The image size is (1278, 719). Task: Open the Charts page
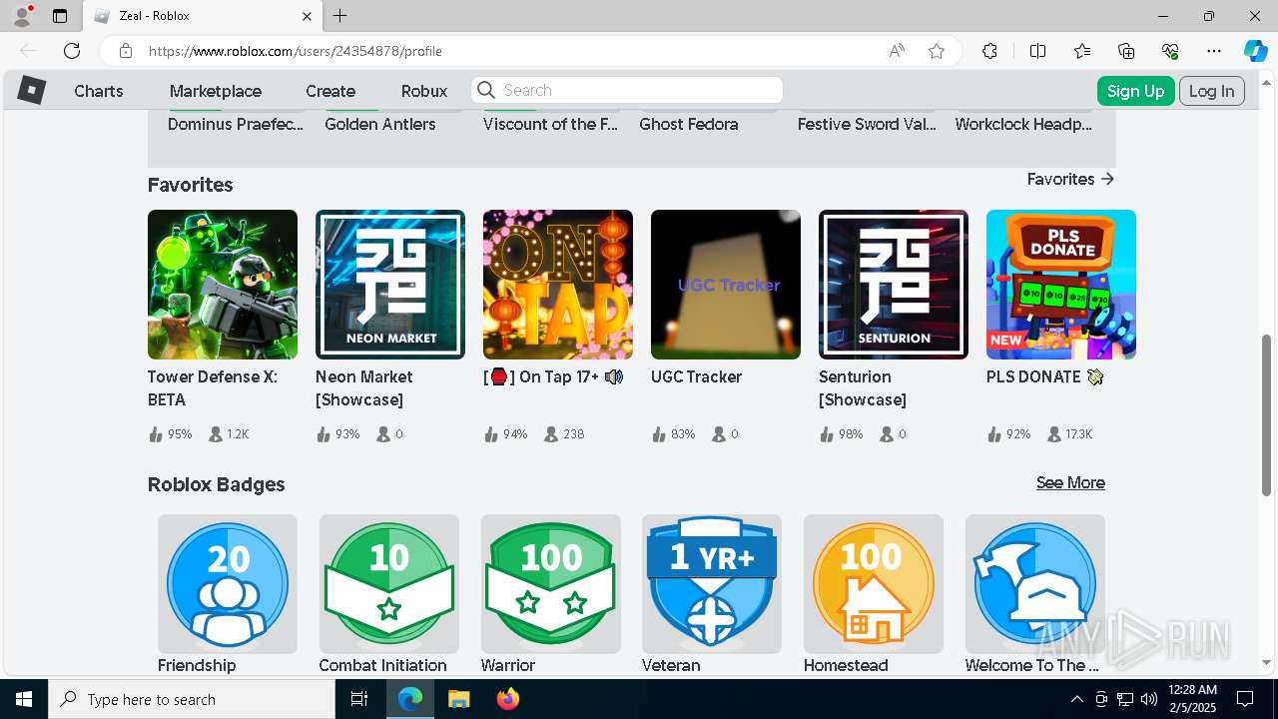tap(99, 91)
